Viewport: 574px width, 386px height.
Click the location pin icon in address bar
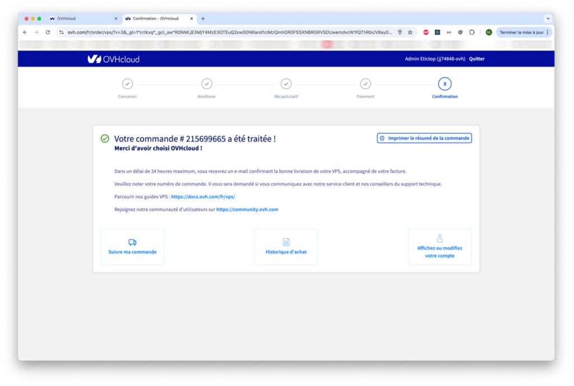pos(400,32)
